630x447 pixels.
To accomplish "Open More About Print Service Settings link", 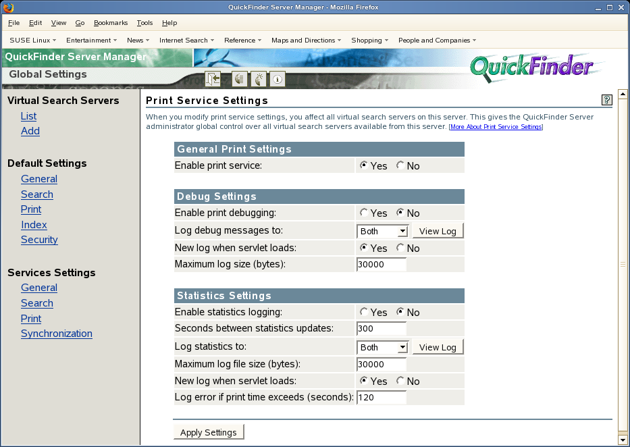I will point(496,127).
